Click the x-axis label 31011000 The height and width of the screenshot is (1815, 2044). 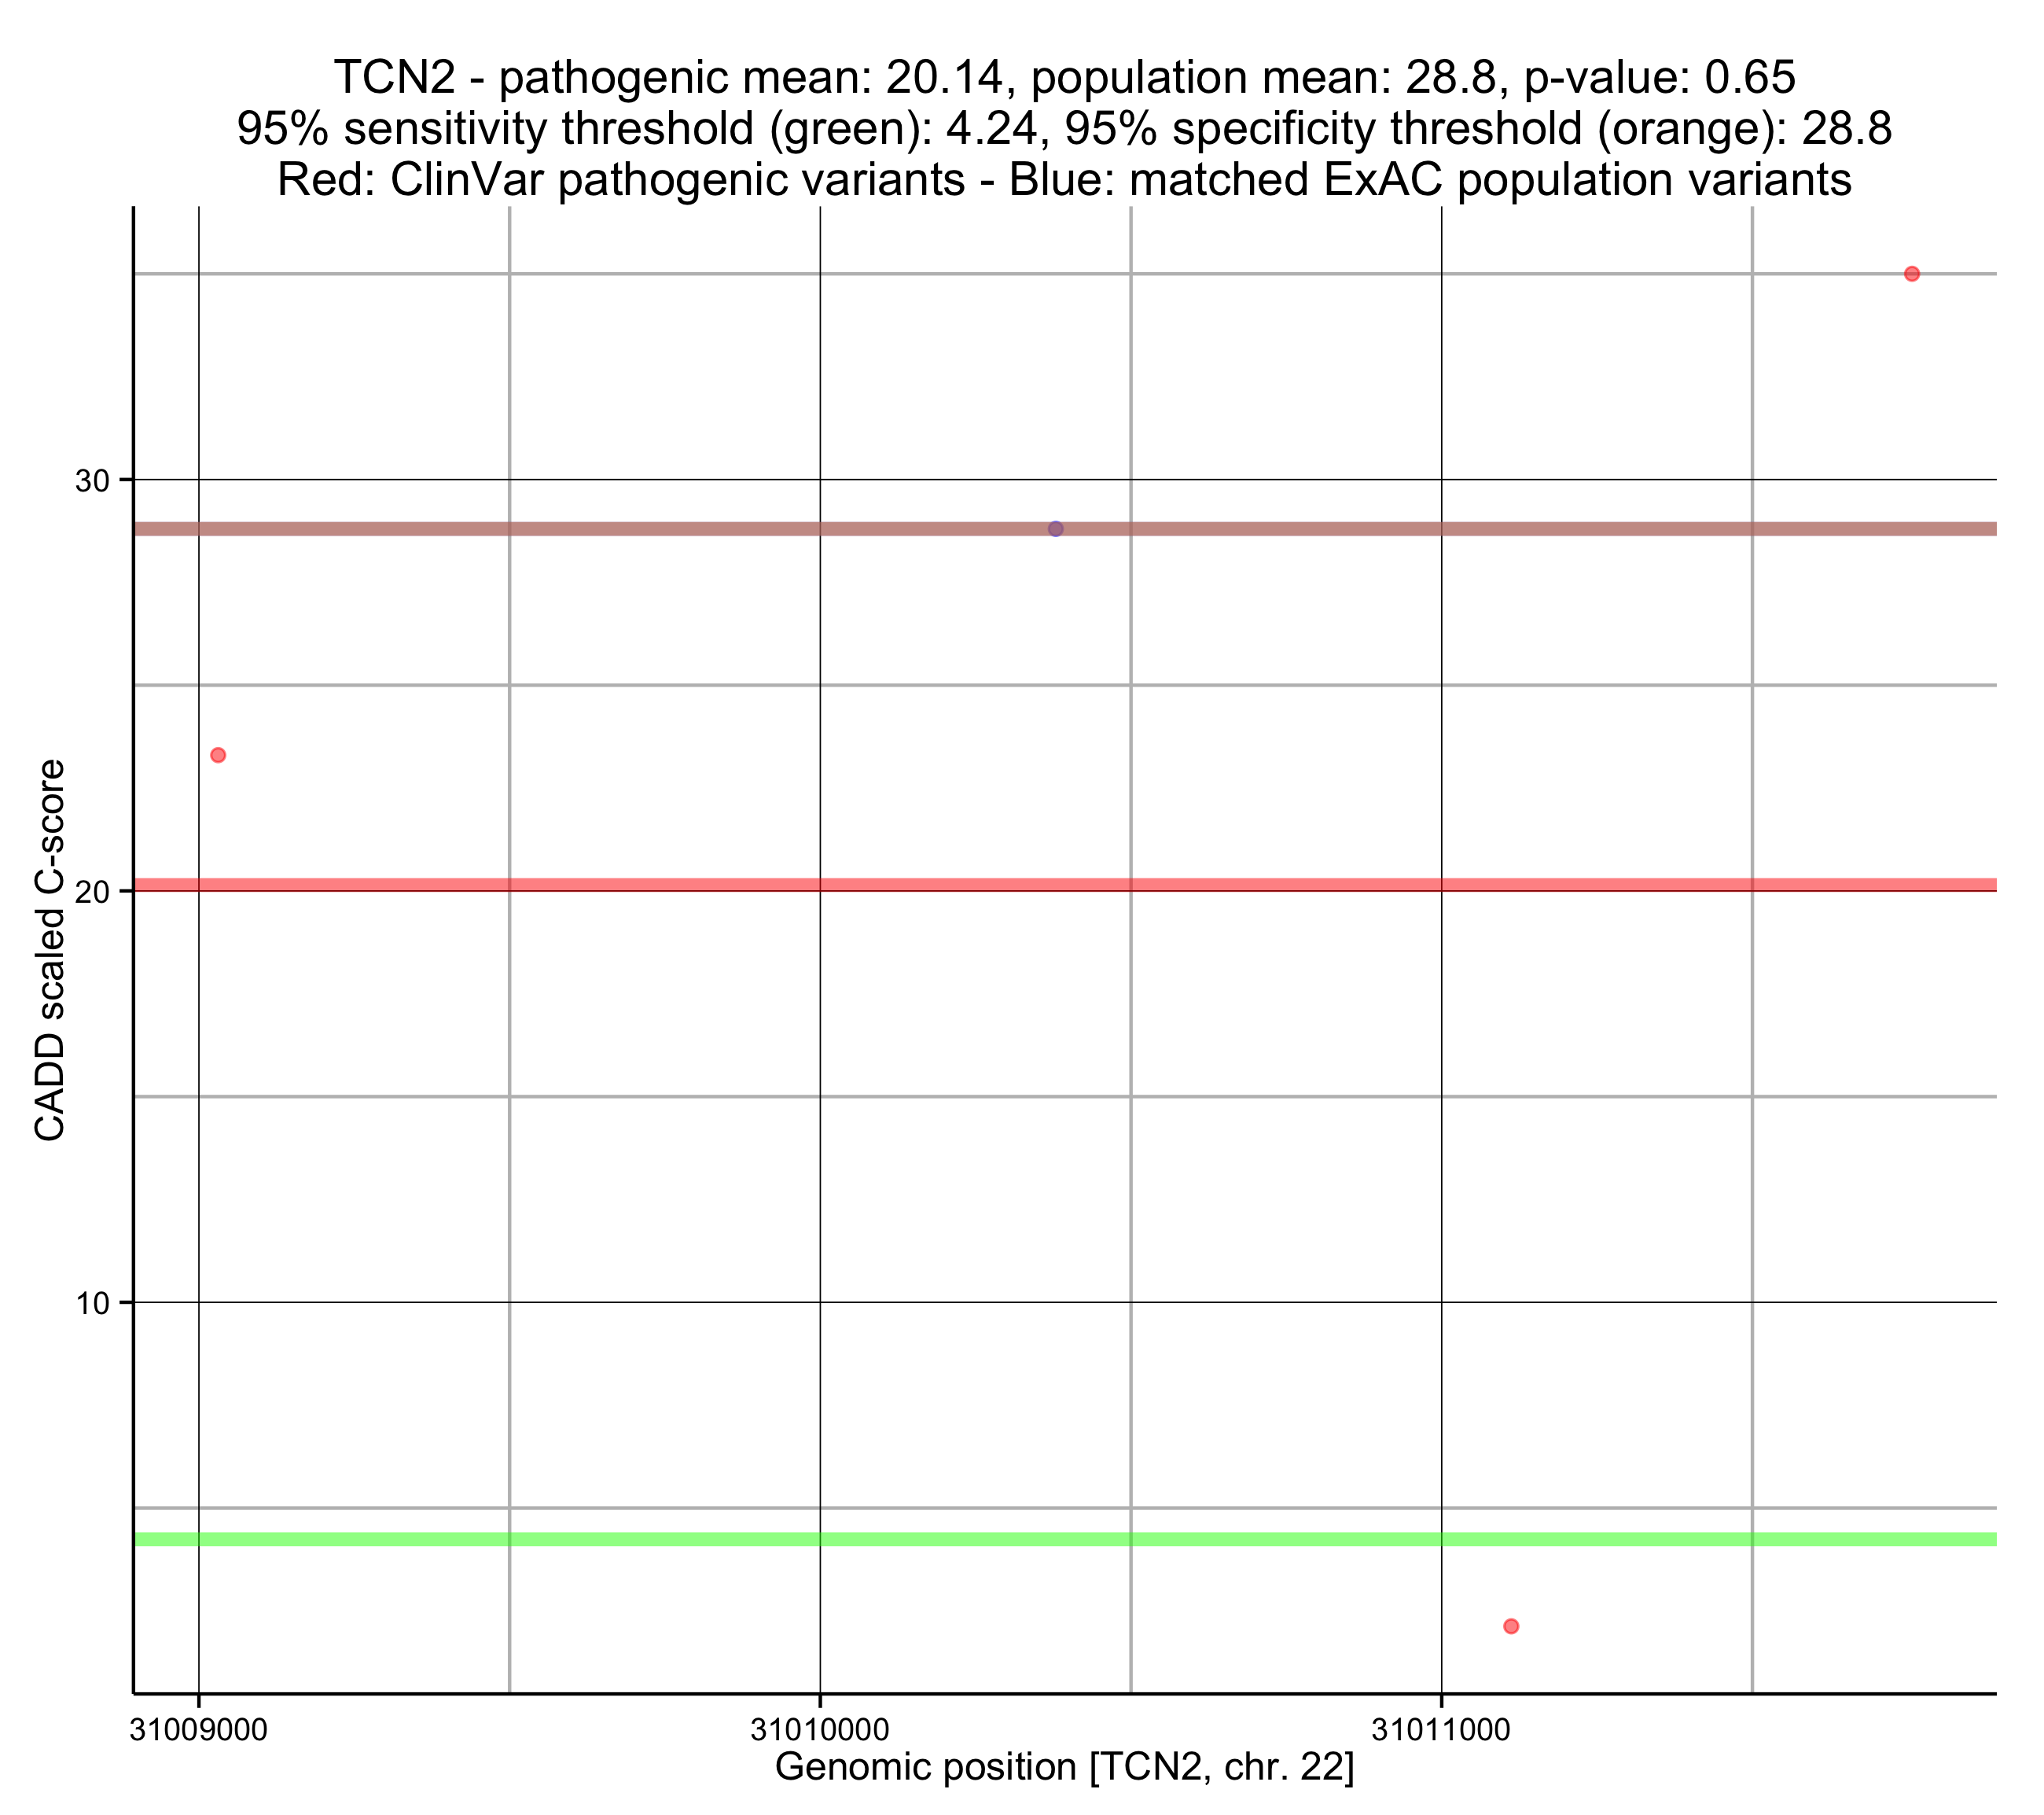pos(1440,1730)
